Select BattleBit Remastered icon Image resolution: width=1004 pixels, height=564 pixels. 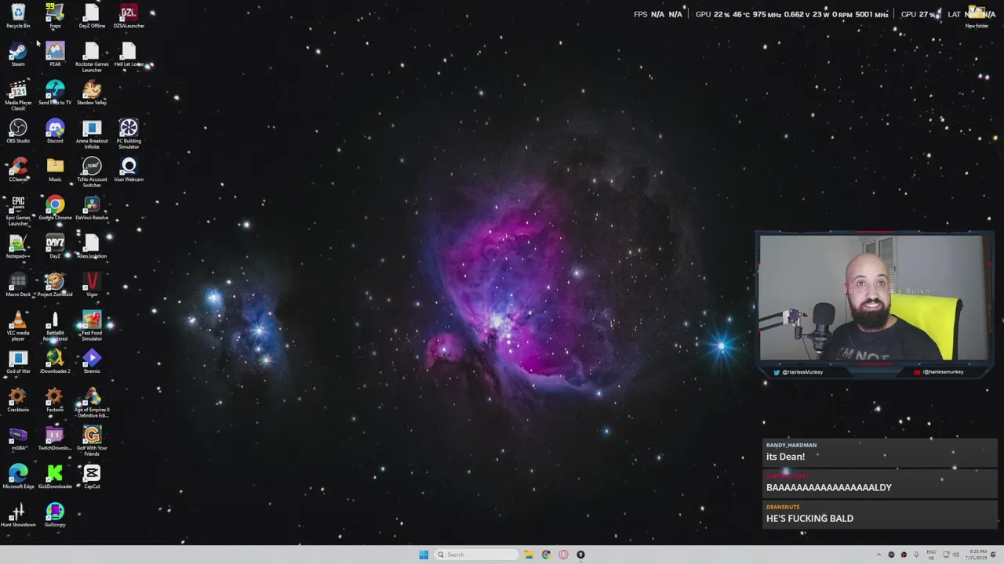coord(55,326)
